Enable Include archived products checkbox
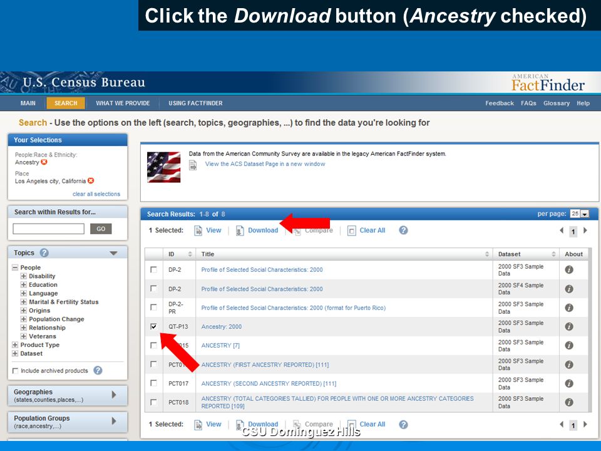Viewport: 601px width, 451px height. pyautogui.click(x=15, y=370)
